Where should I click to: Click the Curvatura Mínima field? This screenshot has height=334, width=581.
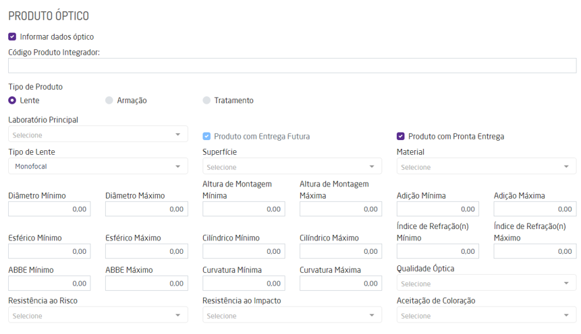pyautogui.click(x=244, y=283)
